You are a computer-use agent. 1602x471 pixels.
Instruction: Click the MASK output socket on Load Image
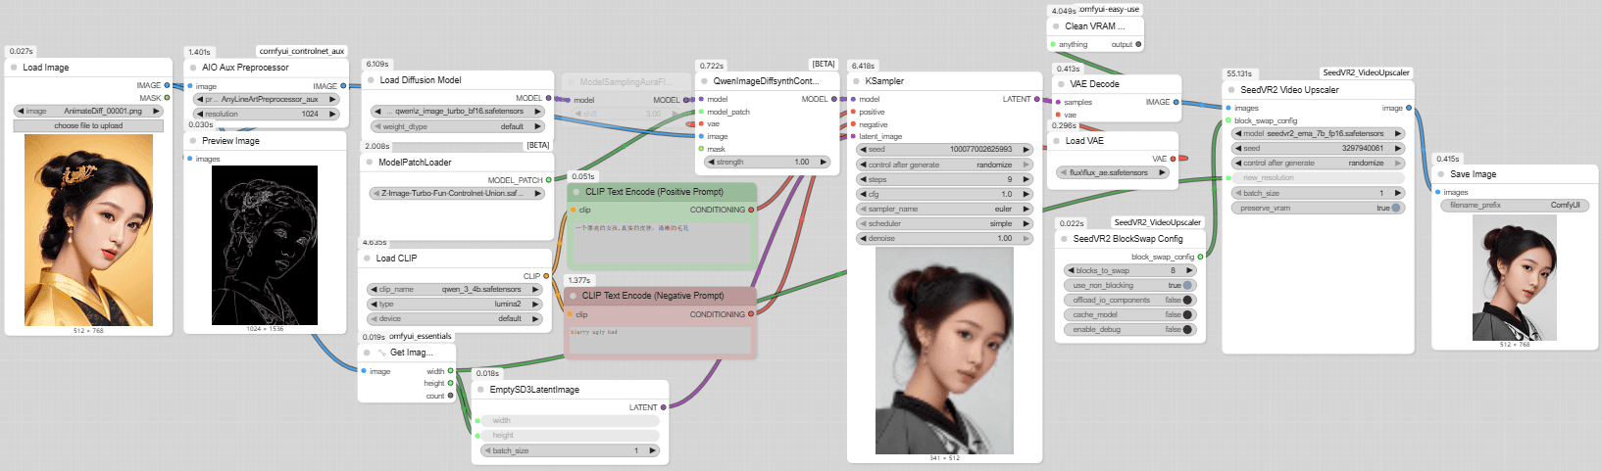click(167, 98)
